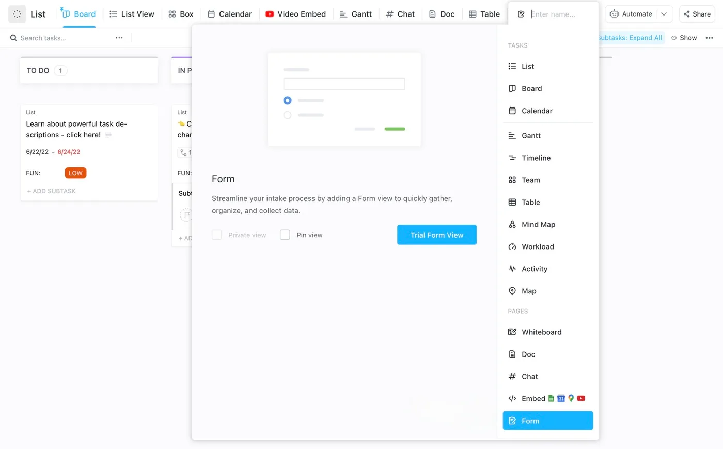Select Map view option

click(548, 291)
